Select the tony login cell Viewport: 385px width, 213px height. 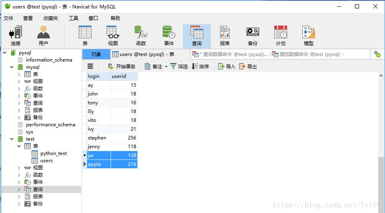point(99,103)
